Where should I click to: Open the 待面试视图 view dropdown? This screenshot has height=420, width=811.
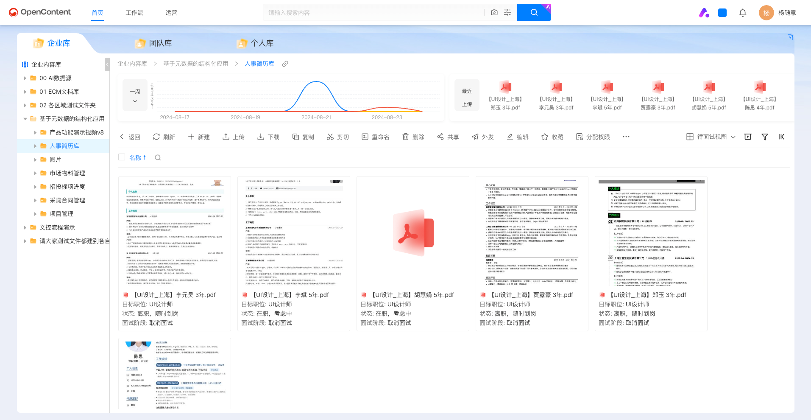pos(711,137)
